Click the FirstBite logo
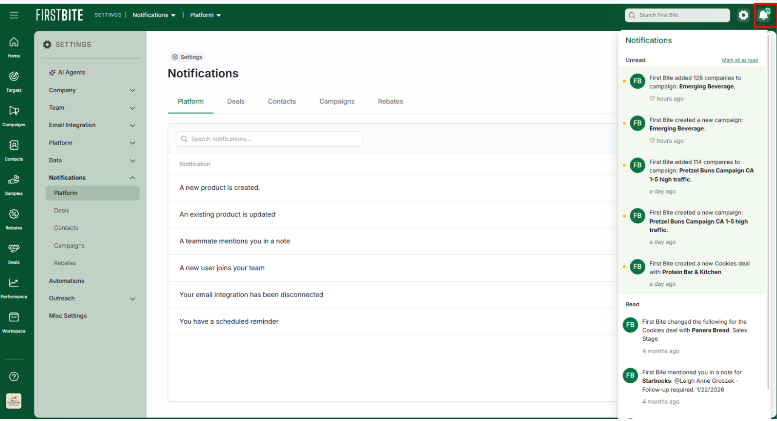The height and width of the screenshot is (421, 777). 60,15
